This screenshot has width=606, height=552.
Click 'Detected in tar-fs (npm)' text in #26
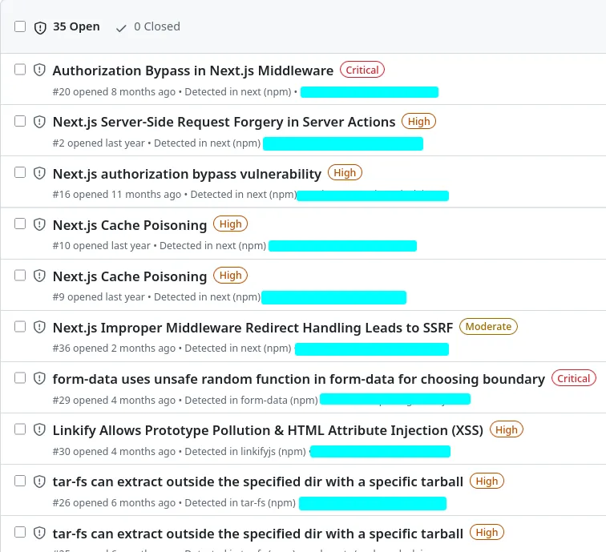click(240, 503)
